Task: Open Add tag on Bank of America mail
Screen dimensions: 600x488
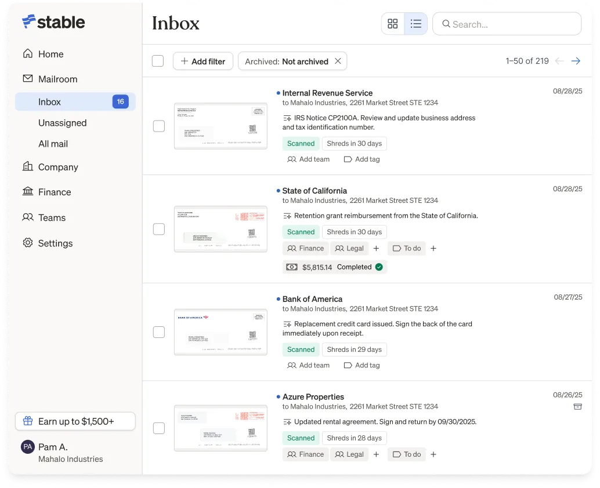Action: pyautogui.click(x=362, y=365)
